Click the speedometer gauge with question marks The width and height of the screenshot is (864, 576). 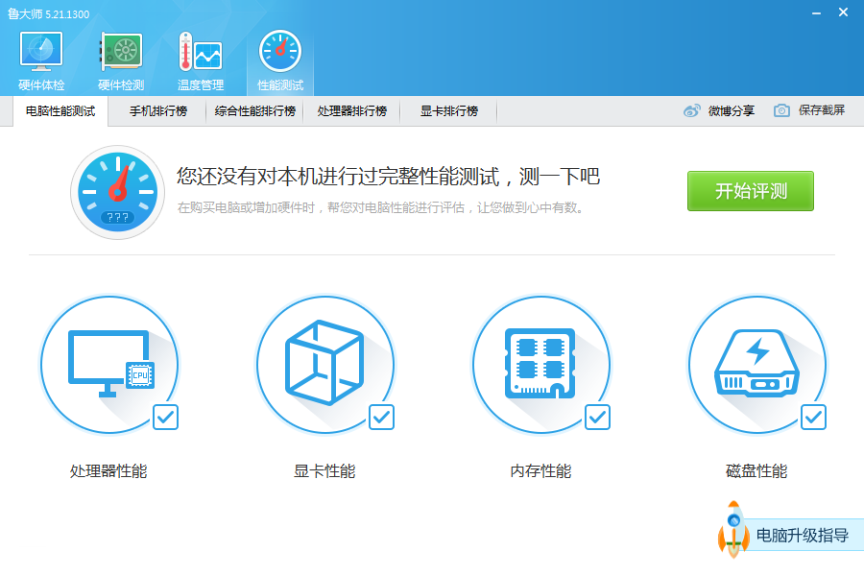point(117,192)
